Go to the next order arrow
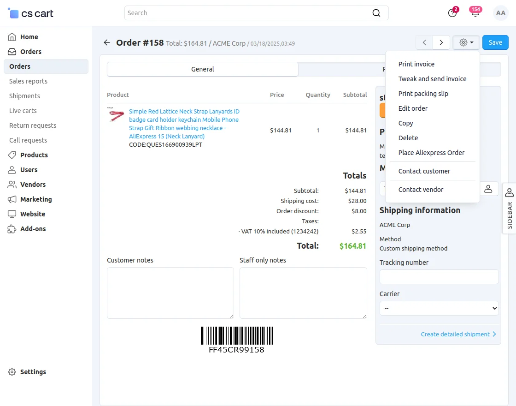Viewport: 516px width, 406px height. click(x=441, y=42)
